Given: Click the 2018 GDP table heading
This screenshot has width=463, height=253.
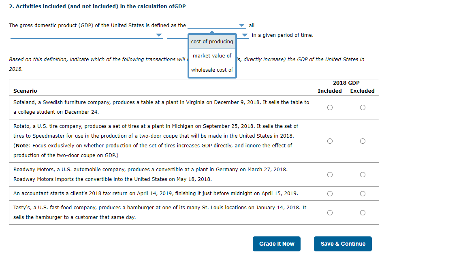Looking at the screenshot, I should tap(346, 83).
